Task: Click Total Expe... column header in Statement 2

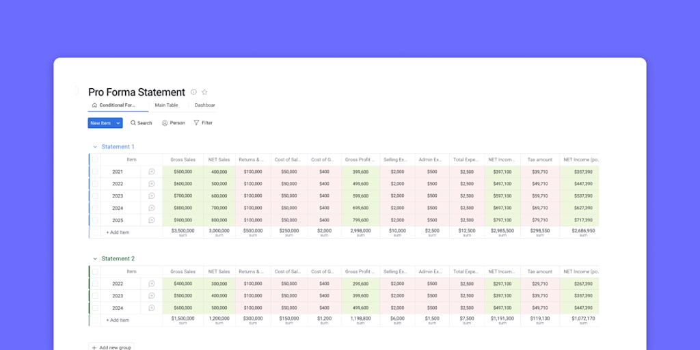Action: tap(466, 271)
